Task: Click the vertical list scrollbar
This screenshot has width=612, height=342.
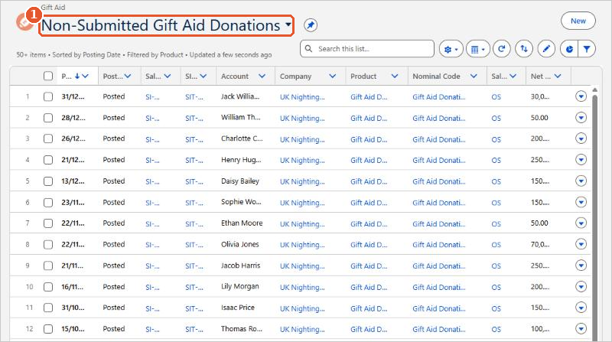Action: 595,219
